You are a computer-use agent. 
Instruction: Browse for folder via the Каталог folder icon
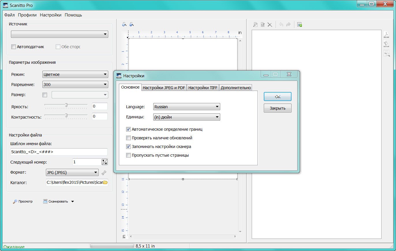(105, 182)
